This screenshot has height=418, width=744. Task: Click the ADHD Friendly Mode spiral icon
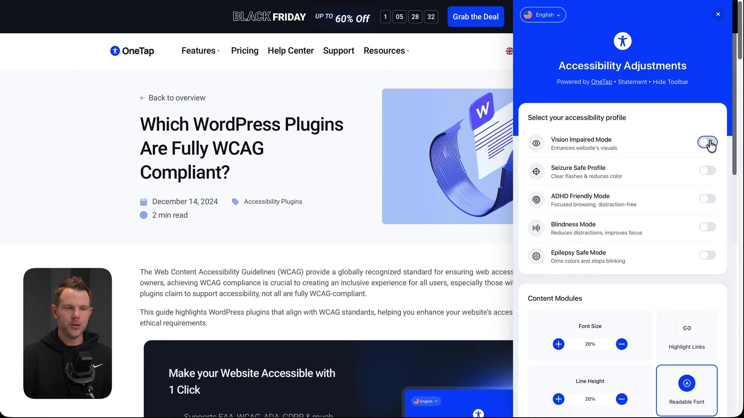click(536, 200)
